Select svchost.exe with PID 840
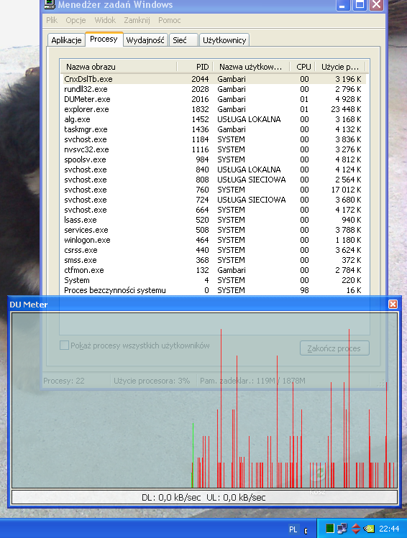The width and height of the screenshot is (407, 538). 214,170
